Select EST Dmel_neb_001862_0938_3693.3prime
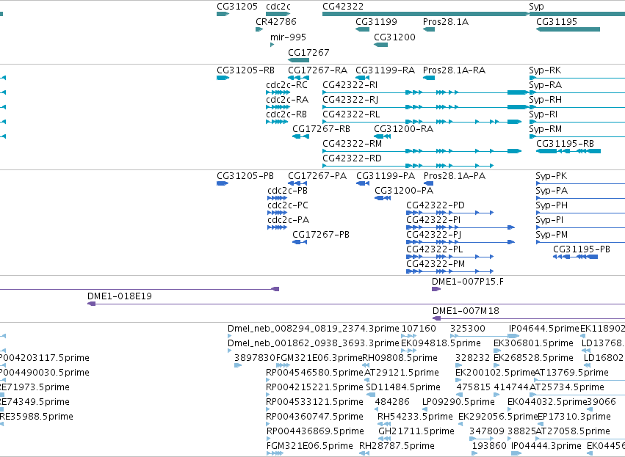 [x=230, y=351]
